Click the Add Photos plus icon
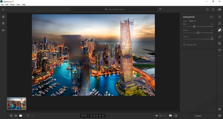Image resolution: width=223 pixels, height=119 pixels. 3,17
